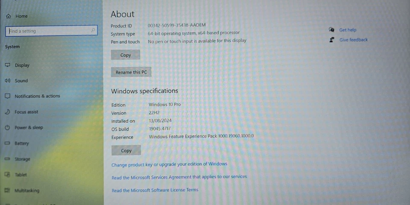410x205 pixels.
Task: Click the Storage drive icon
Action: tap(7, 159)
